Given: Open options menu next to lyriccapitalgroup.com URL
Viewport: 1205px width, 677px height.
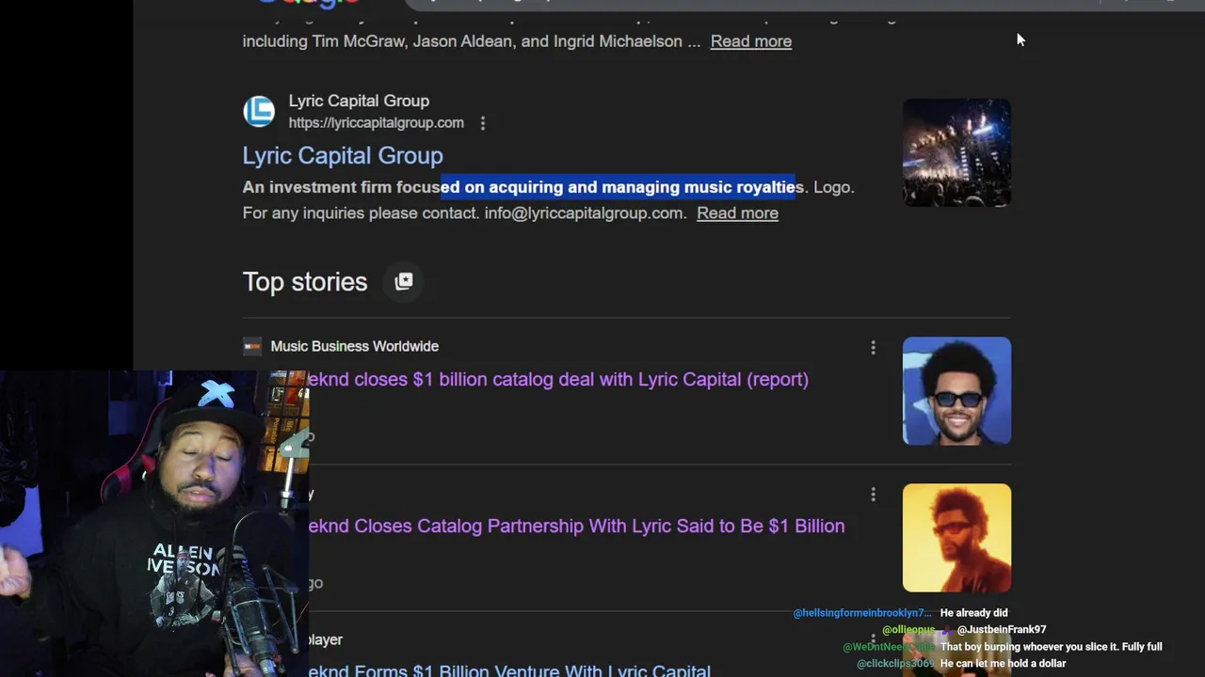Looking at the screenshot, I should point(483,123).
